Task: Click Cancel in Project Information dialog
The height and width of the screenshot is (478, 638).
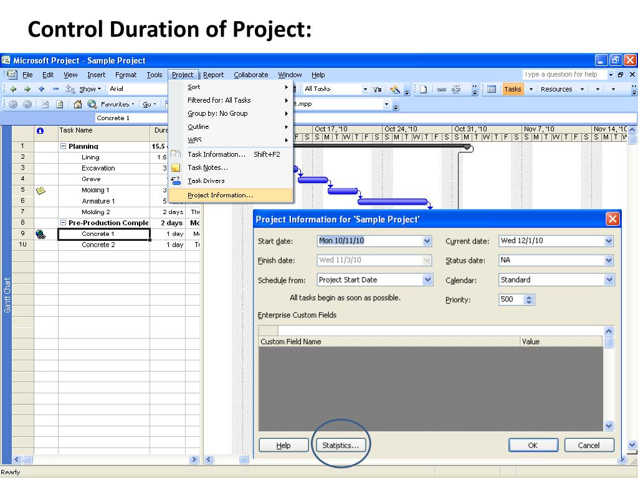Action: pos(589,446)
